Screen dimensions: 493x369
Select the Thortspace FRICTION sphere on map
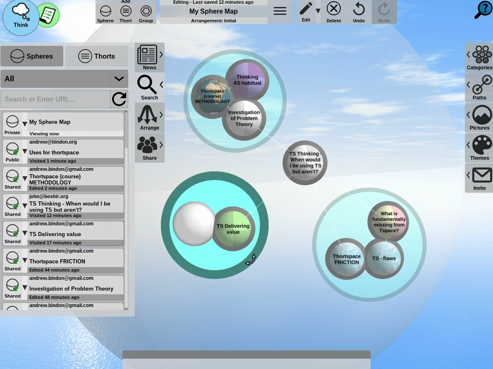(346, 259)
